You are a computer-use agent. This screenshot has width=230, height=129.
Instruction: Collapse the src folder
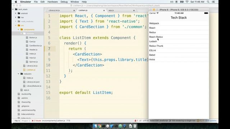coord(16,25)
